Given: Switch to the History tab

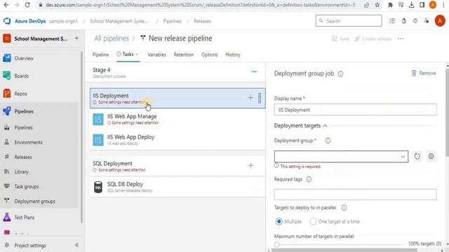Looking at the screenshot, I should coord(232,55).
